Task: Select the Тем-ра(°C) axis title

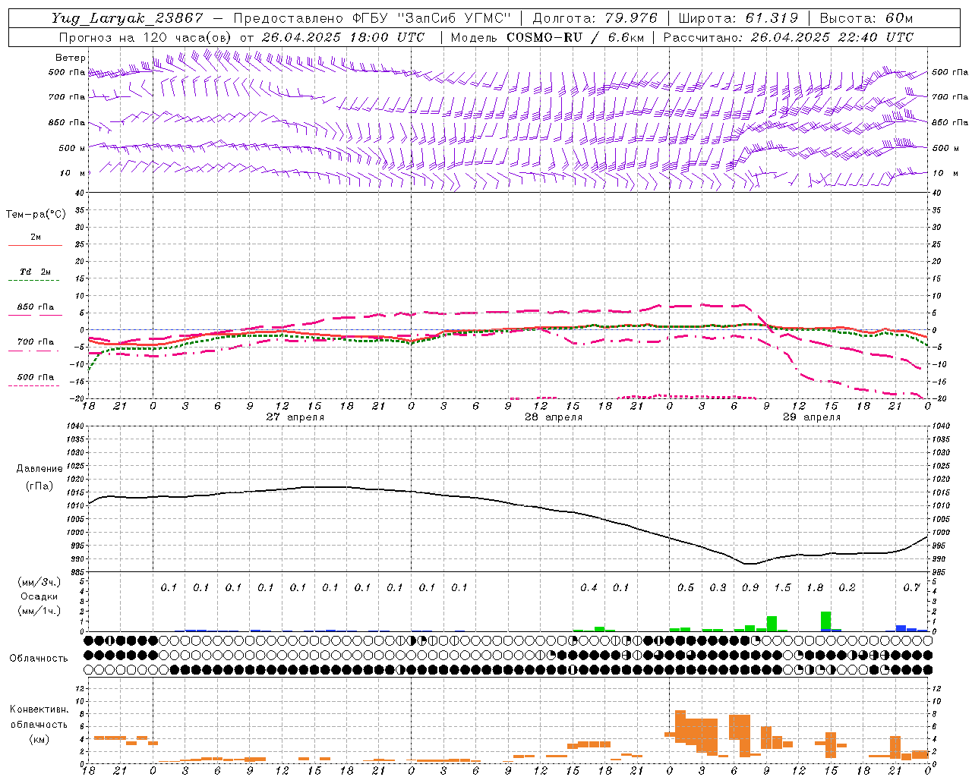Action: [36, 215]
